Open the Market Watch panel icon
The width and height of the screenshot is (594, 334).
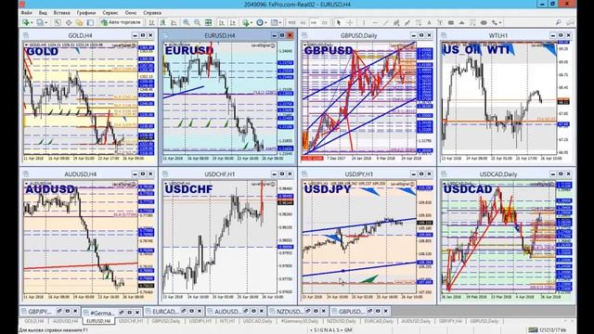point(58,22)
